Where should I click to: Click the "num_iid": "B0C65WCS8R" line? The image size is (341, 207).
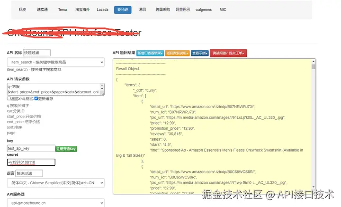click(x=173, y=177)
